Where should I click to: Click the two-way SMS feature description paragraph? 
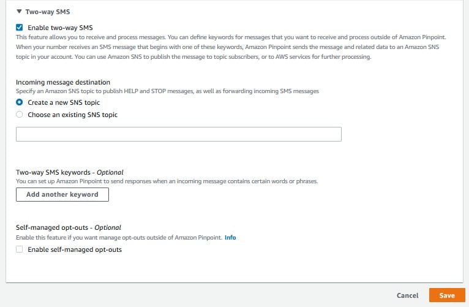pos(231,47)
